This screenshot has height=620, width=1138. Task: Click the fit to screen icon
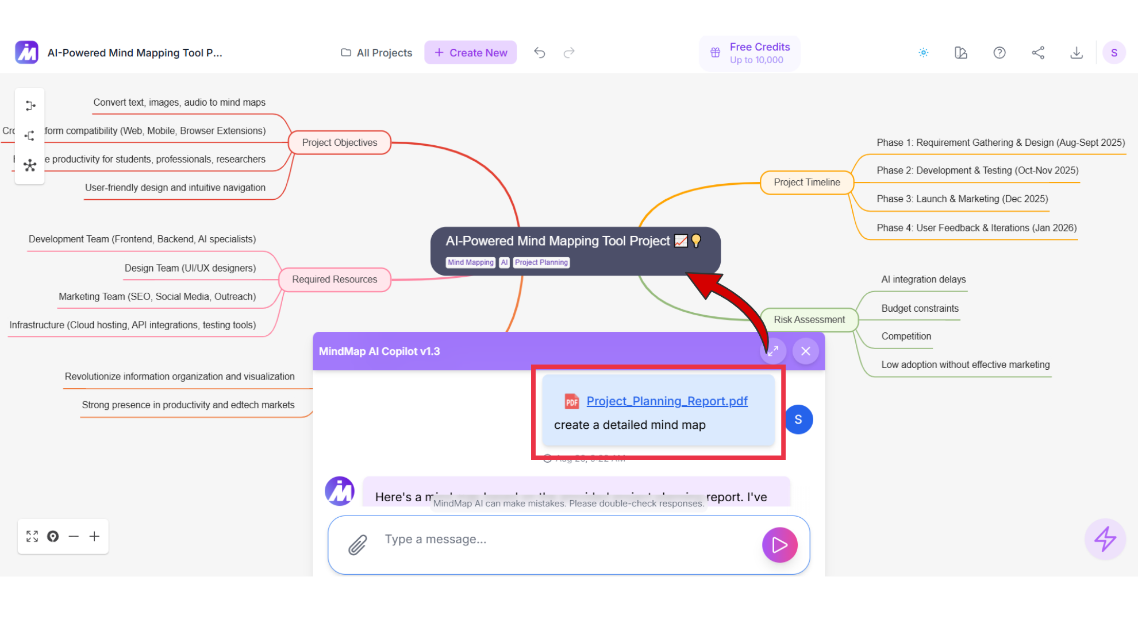(32, 536)
